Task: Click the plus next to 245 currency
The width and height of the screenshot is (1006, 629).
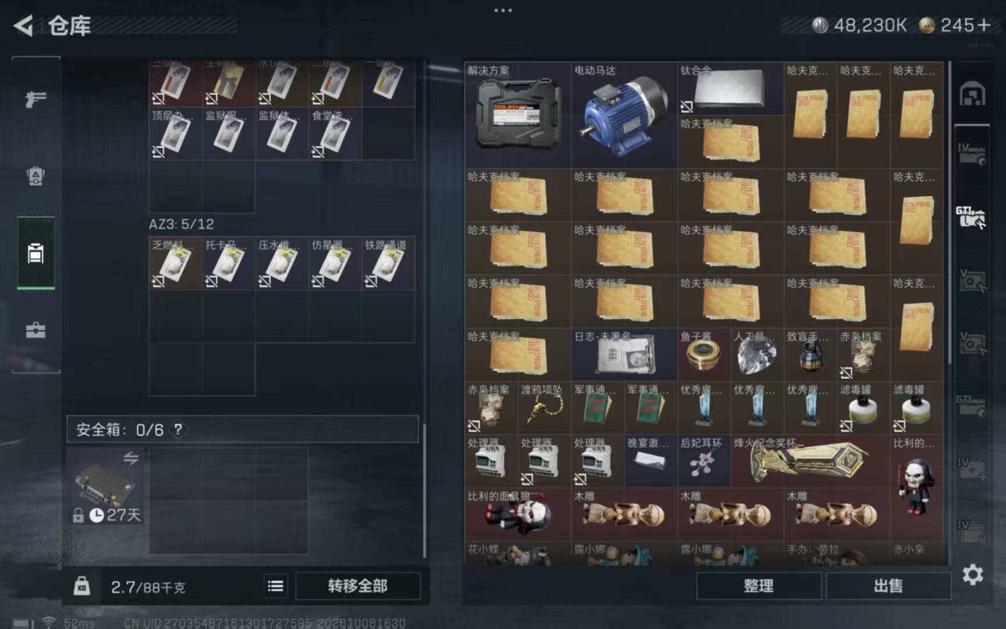Action: [x=983, y=25]
